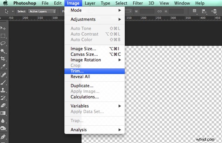Open the View menu

coord(164,3)
